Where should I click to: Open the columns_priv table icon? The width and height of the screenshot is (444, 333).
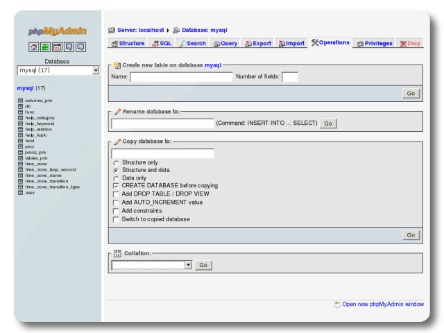(x=20, y=101)
